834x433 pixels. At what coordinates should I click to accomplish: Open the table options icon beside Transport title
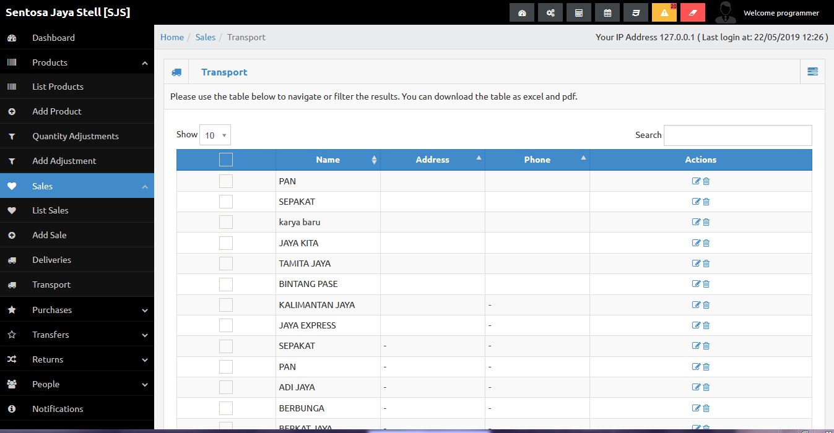click(812, 72)
